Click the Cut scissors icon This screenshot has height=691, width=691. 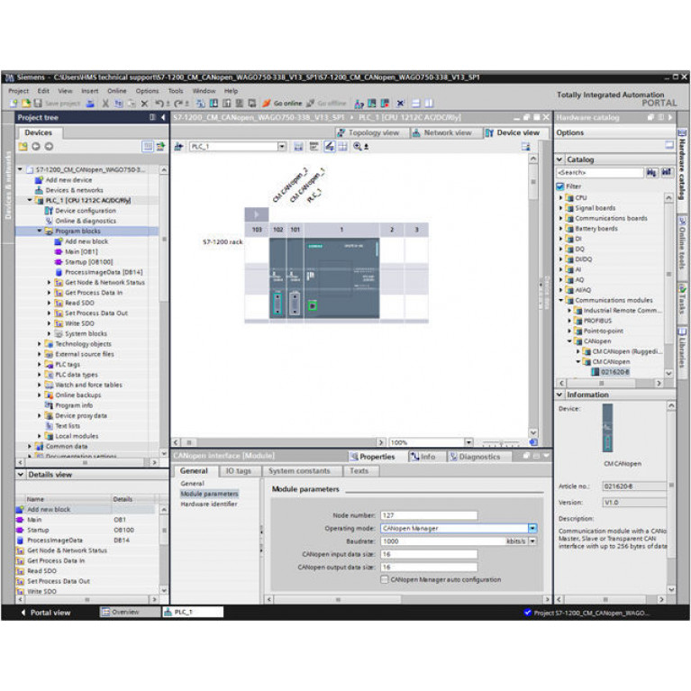(x=105, y=104)
